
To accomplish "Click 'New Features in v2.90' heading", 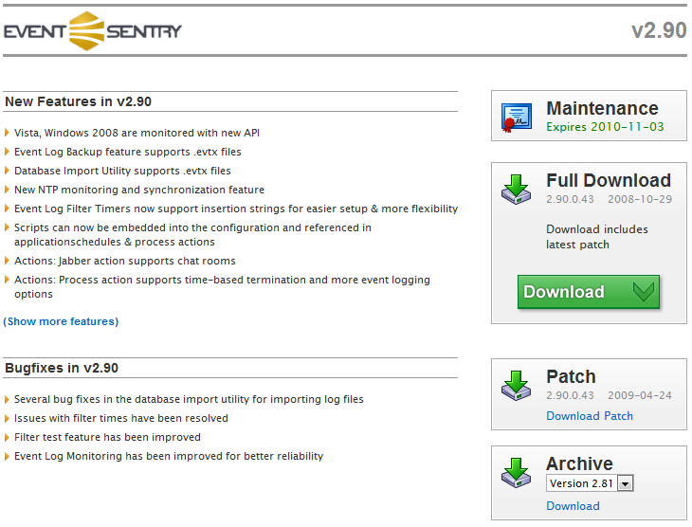I will click(78, 101).
